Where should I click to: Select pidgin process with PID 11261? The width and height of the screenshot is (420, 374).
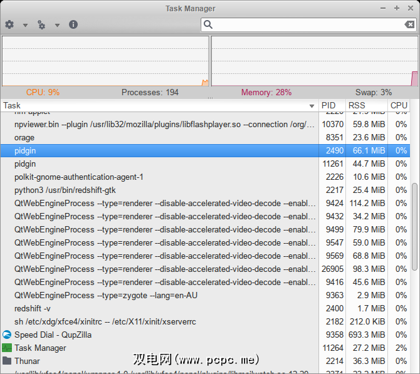click(25, 164)
